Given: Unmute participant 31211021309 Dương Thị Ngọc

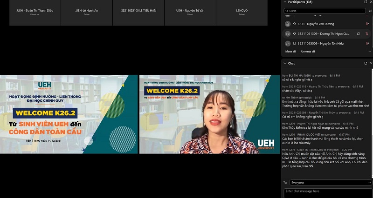Looking at the screenshot, I should coord(367,33).
